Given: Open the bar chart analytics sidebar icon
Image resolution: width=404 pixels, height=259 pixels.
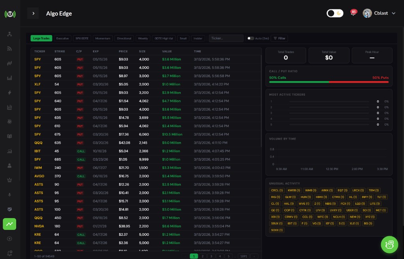Looking at the screenshot, I should [x=10, y=107].
